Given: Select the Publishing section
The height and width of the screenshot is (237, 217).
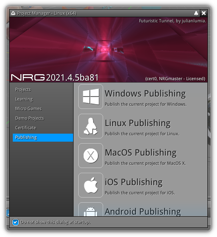Looking at the screenshot, I should [43, 138].
